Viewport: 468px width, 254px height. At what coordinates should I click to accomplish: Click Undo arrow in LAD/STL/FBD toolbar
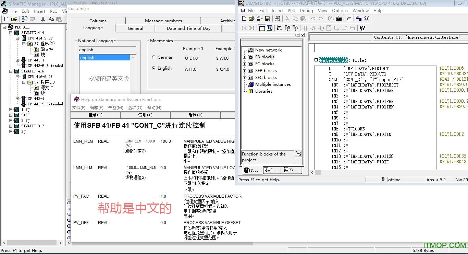[313, 18]
